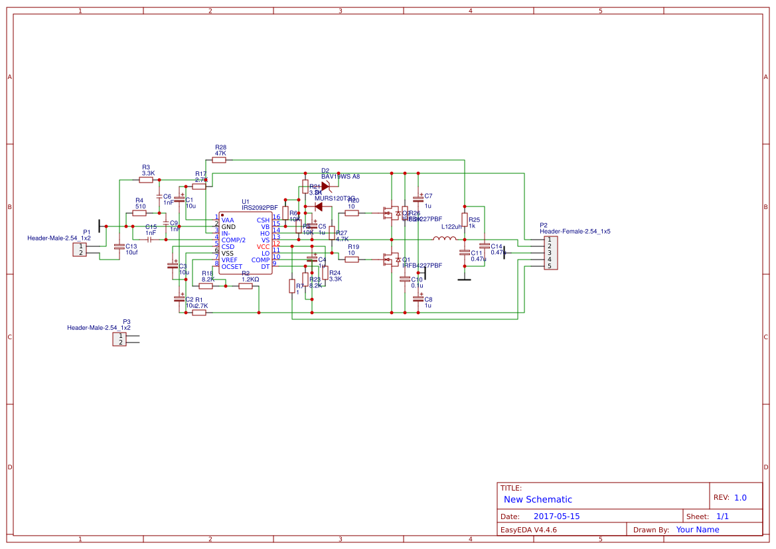Select the ground symbol below C11
The width and height of the screenshot is (776, 549).
point(463,279)
